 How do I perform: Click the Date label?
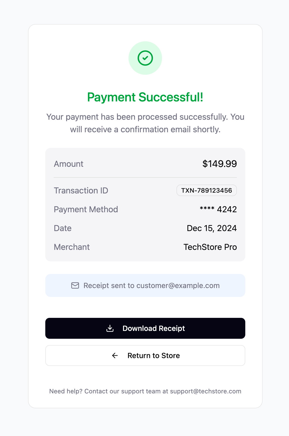63,228
